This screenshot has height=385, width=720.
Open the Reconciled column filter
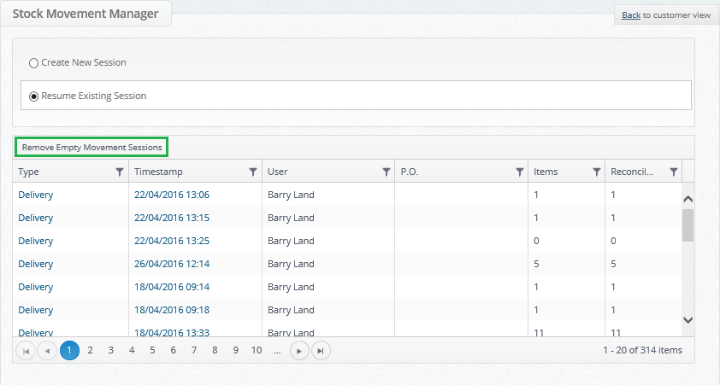coord(674,172)
